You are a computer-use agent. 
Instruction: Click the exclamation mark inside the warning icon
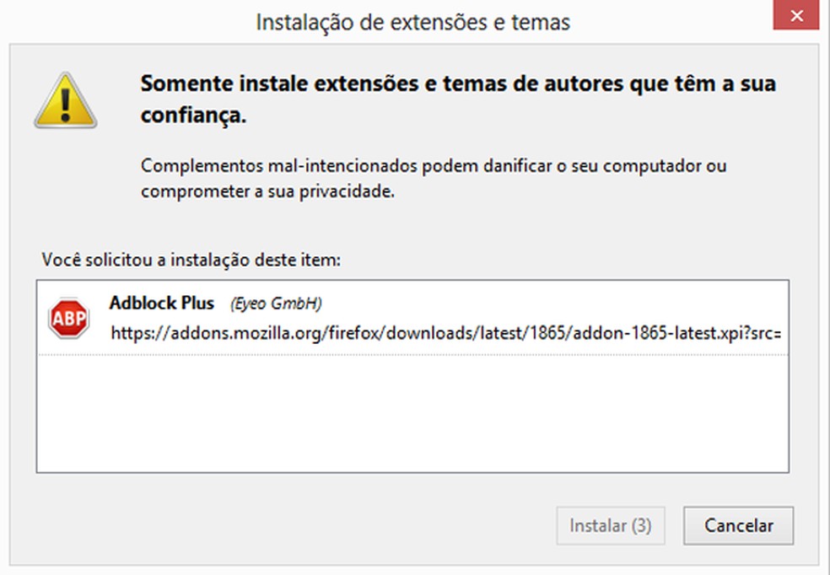(67, 101)
